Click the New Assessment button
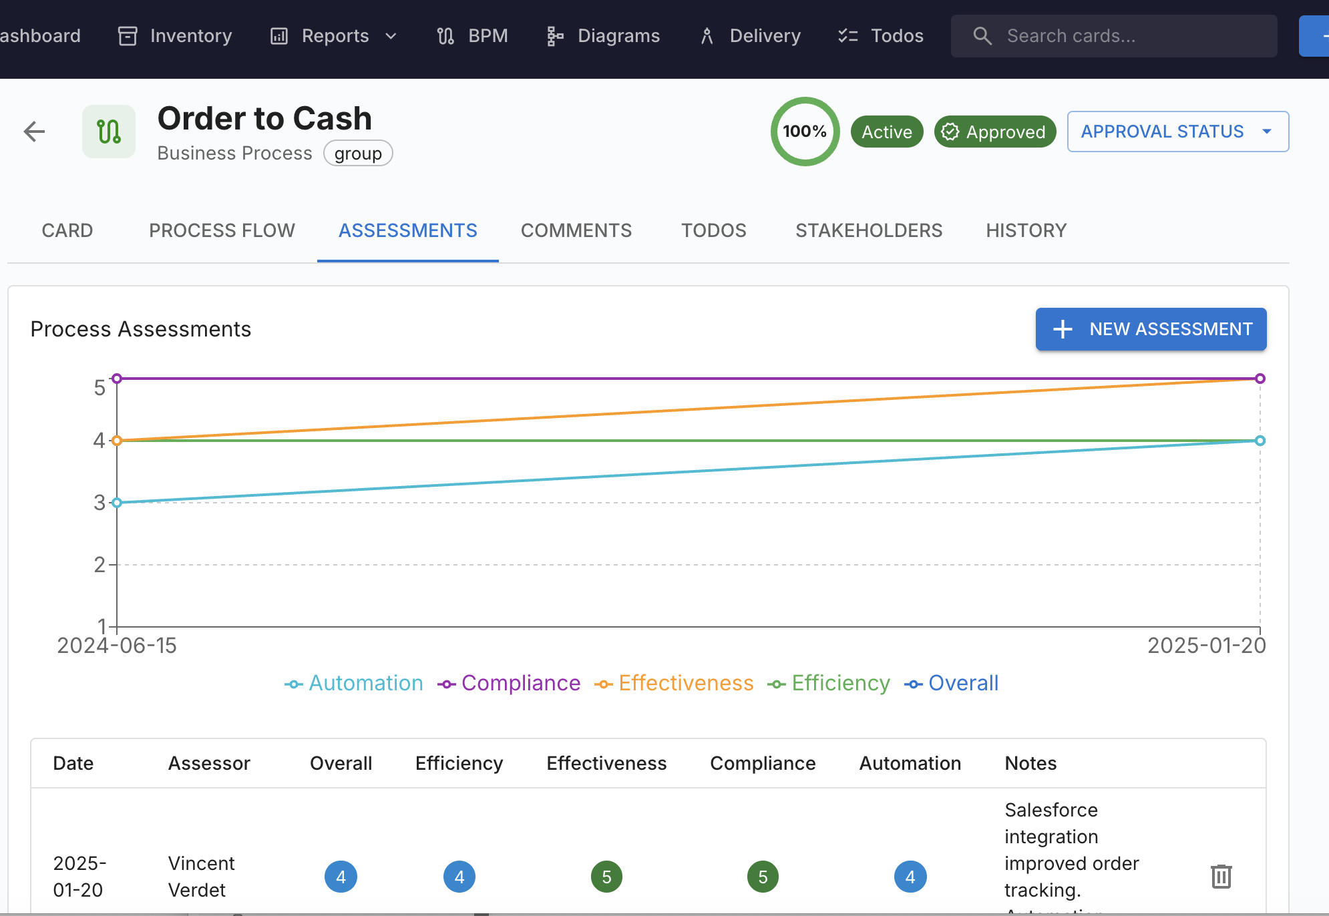Viewport: 1329px width, 916px height. 1151,329
